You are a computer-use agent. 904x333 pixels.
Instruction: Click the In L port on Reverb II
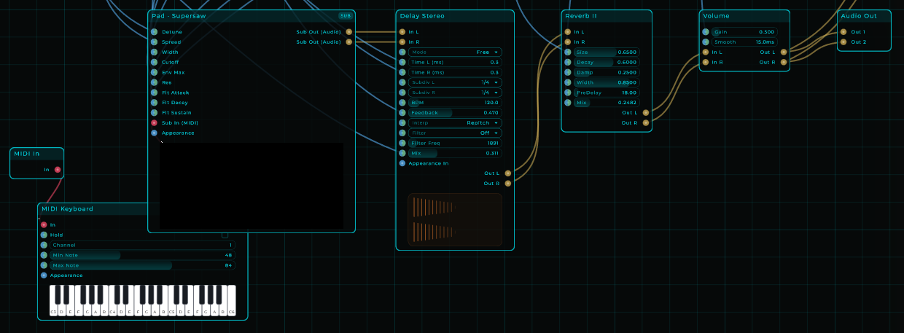click(567, 32)
